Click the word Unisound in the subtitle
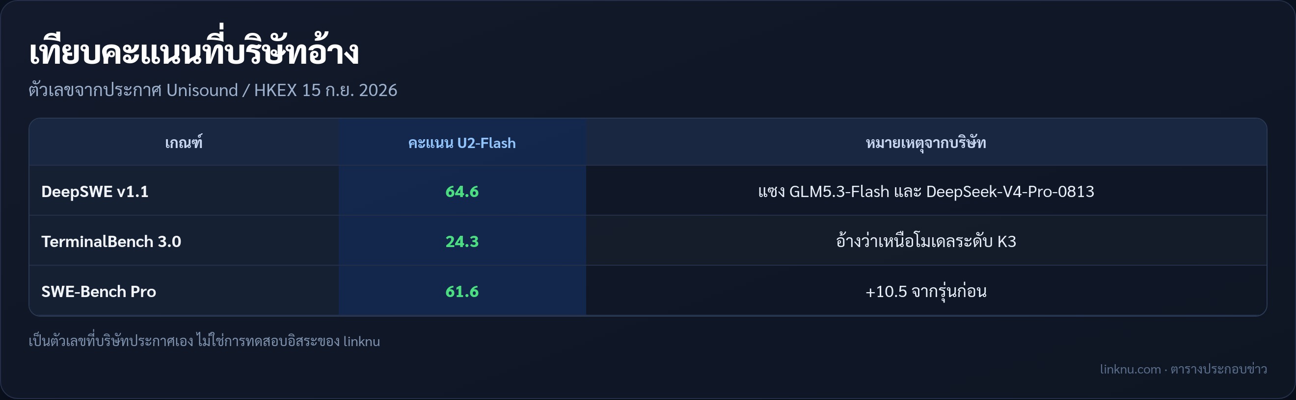This screenshot has width=1296, height=400. point(202,90)
